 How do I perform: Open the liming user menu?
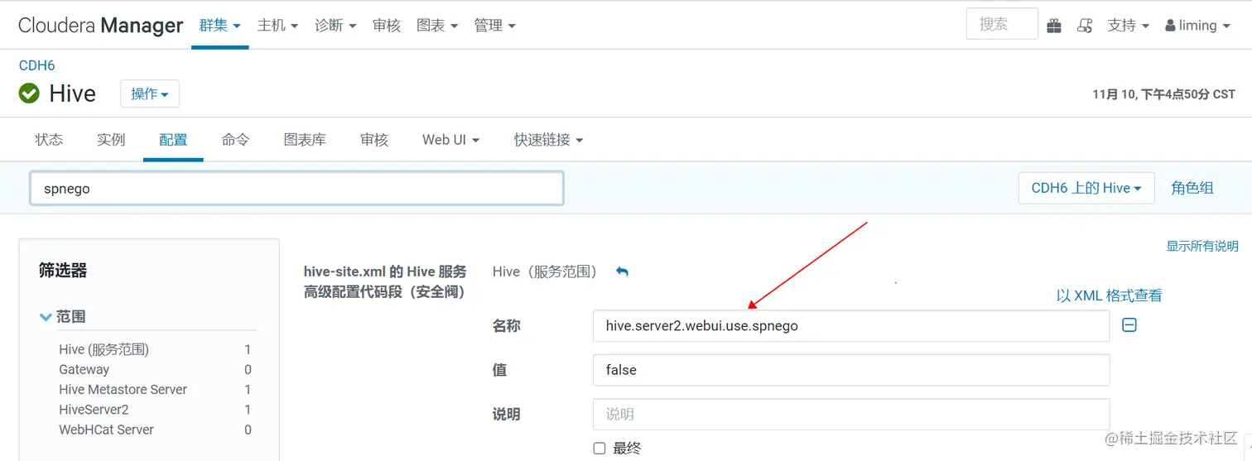1197,26
